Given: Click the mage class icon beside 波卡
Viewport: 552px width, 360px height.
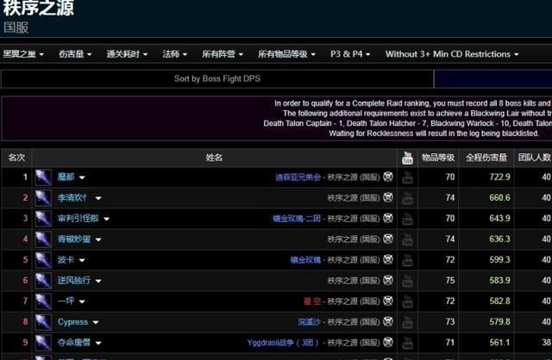Looking at the screenshot, I should point(43,260).
